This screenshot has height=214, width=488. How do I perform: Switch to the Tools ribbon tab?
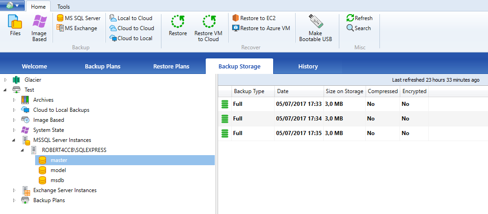[x=63, y=6]
